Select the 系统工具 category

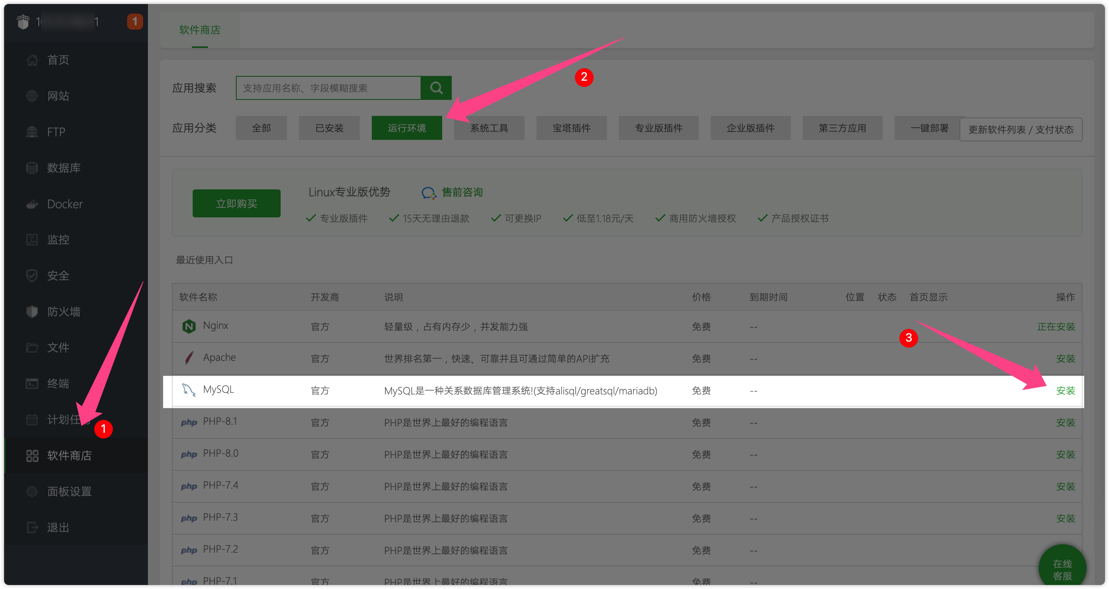pos(489,128)
